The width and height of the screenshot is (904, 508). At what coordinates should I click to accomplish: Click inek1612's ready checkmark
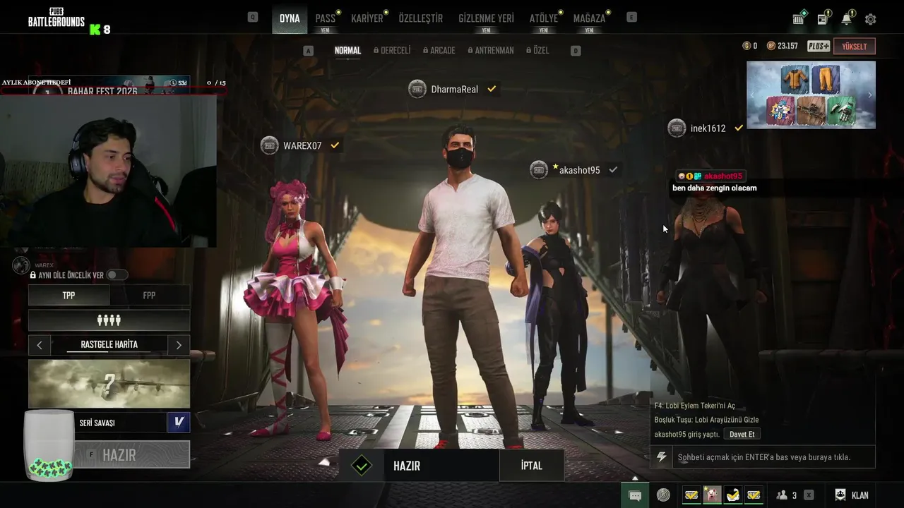tap(739, 128)
